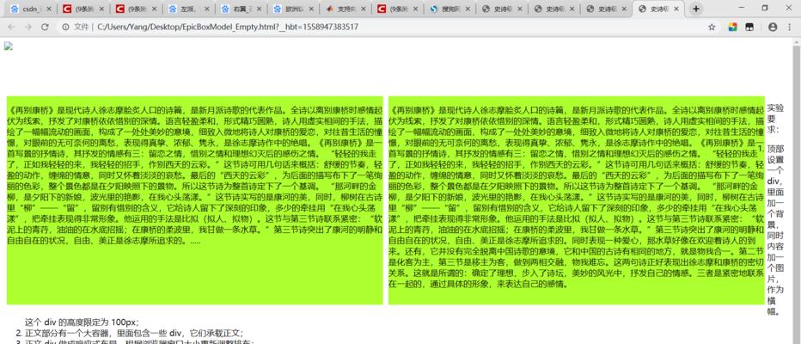Click the '顶部设置一个div' requirement text
801x344 pixels.
tap(775, 230)
